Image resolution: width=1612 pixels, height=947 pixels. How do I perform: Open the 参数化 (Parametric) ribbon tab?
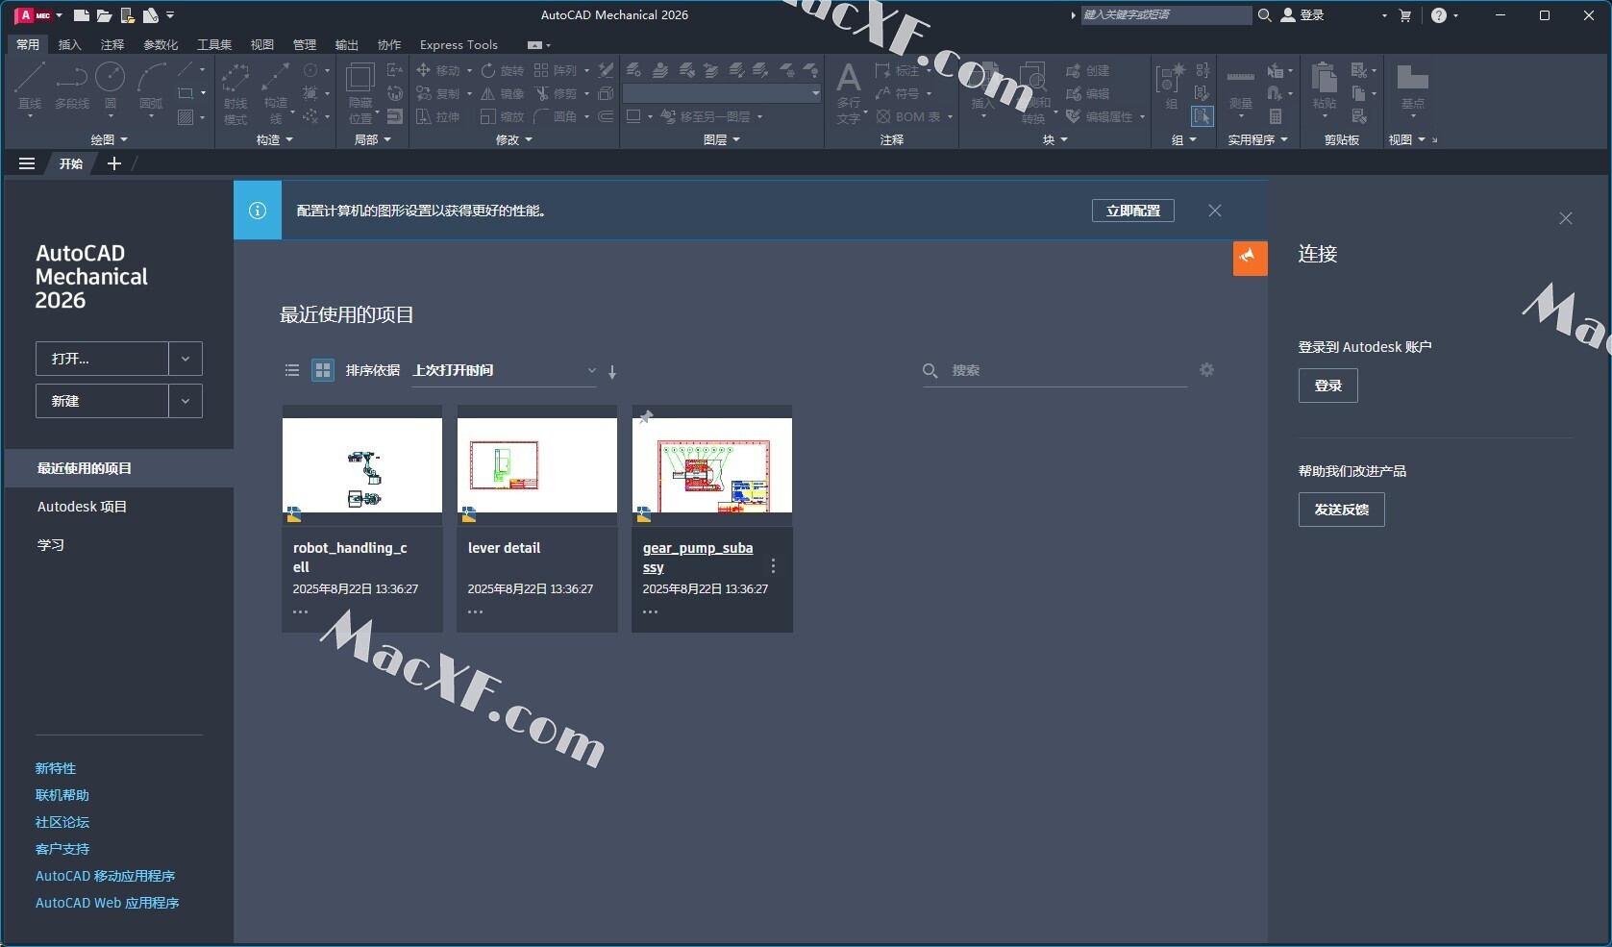click(161, 44)
